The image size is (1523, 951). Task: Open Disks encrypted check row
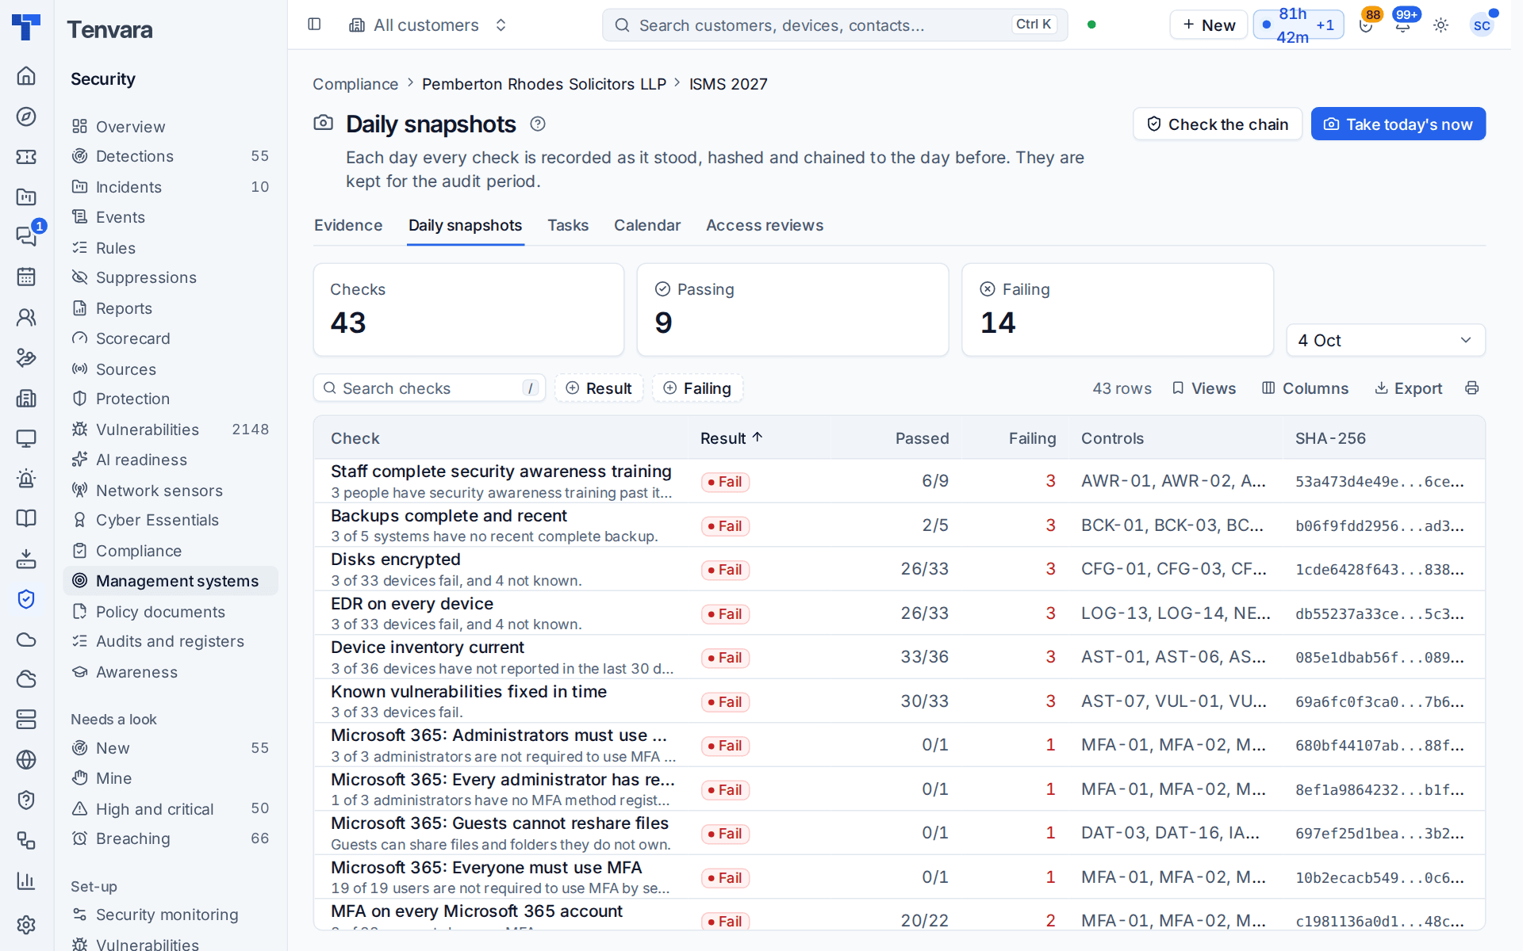(899, 569)
